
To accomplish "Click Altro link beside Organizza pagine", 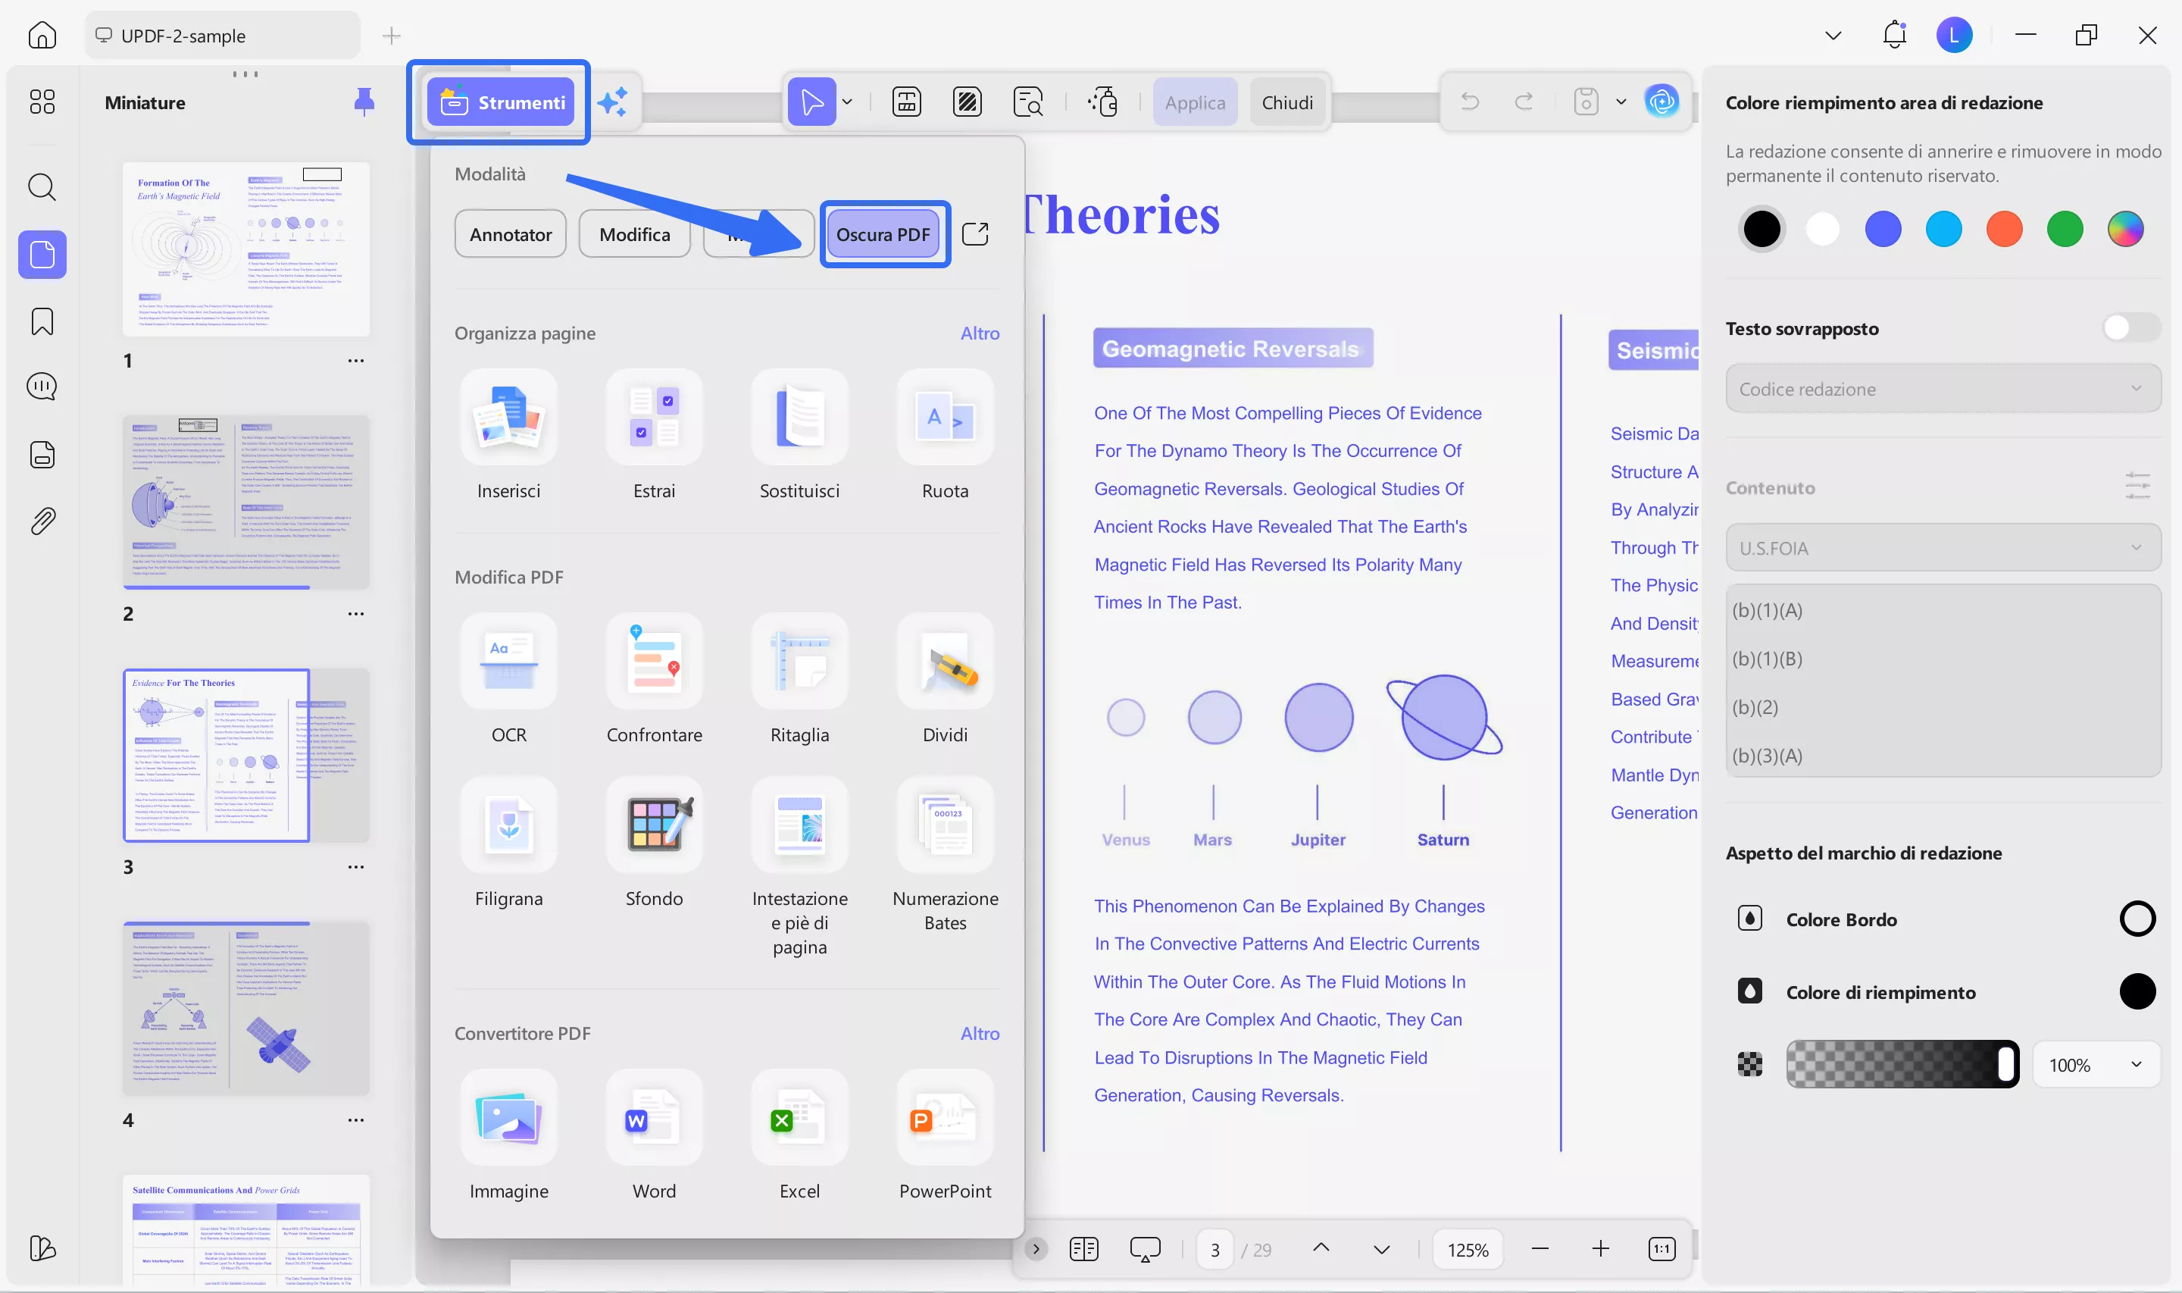I will click(x=979, y=333).
